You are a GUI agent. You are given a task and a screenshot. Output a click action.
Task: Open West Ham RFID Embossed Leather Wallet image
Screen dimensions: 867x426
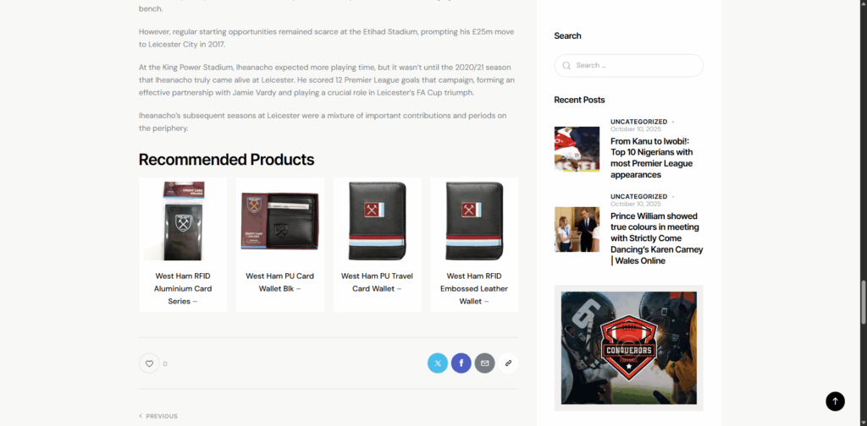[x=474, y=221]
